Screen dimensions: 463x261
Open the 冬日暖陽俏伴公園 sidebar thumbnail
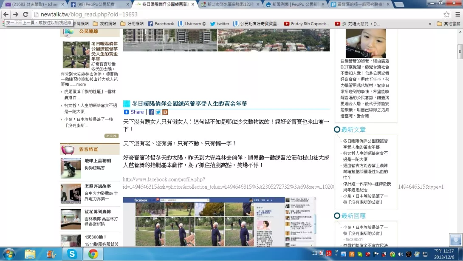pyautogui.click(x=76, y=55)
